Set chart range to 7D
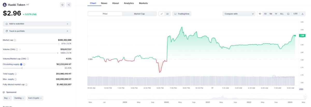 coord(265,14)
